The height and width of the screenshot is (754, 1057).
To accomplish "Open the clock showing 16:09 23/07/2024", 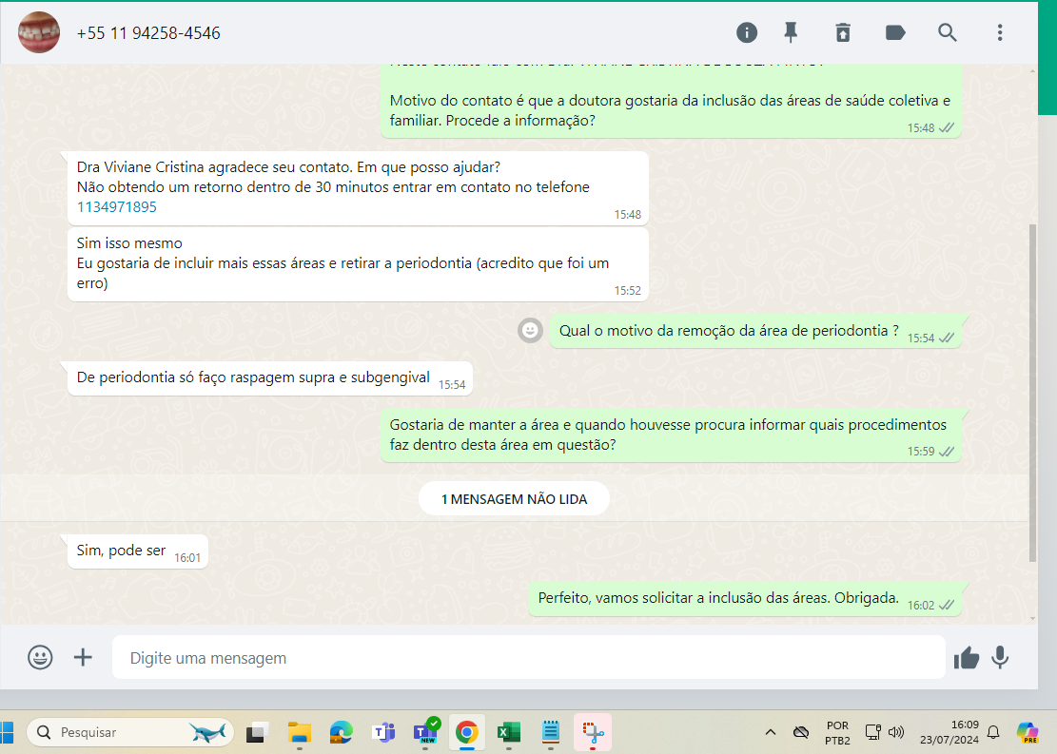I will (x=949, y=732).
